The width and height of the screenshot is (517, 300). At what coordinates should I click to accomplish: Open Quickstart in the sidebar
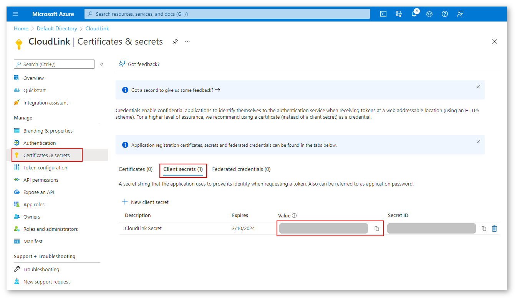[x=35, y=90]
